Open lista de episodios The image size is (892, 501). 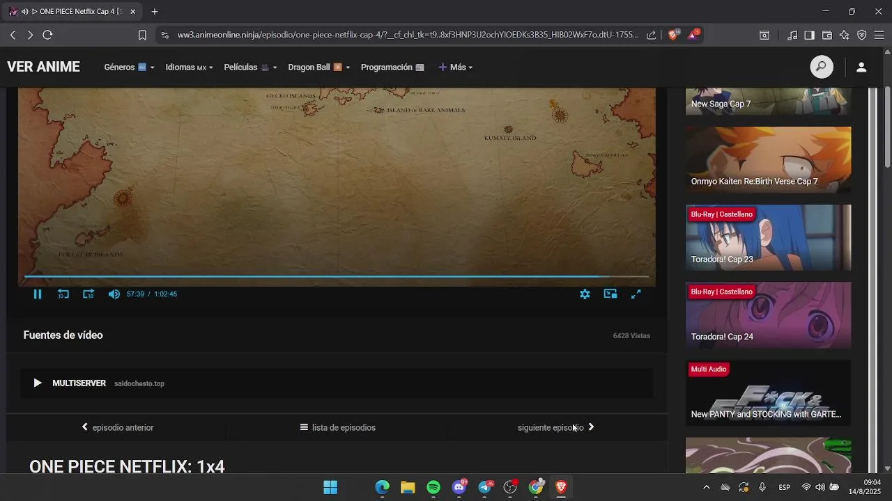tap(337, 427)
